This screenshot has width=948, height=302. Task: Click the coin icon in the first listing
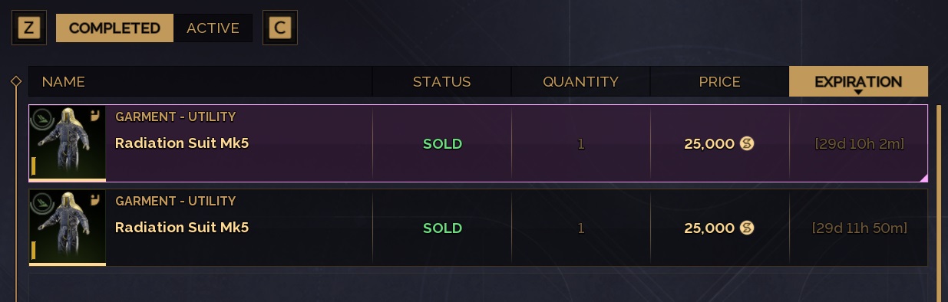tap(746, 143)
